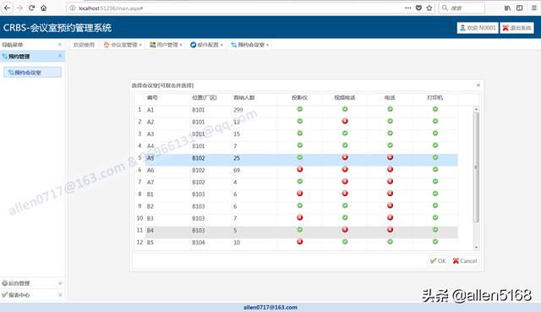Click the browser forward arrow
541x312 pixels.
(x=19, y=8)
